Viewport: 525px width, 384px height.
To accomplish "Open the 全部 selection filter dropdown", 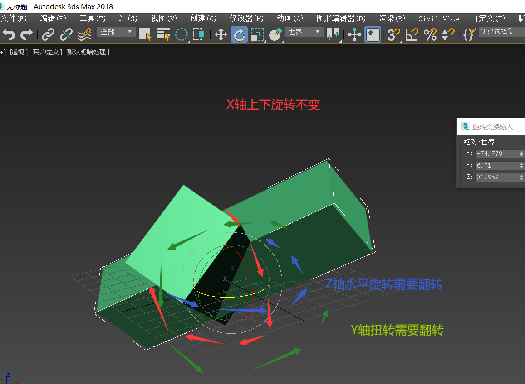I will (x=116, y=32).
